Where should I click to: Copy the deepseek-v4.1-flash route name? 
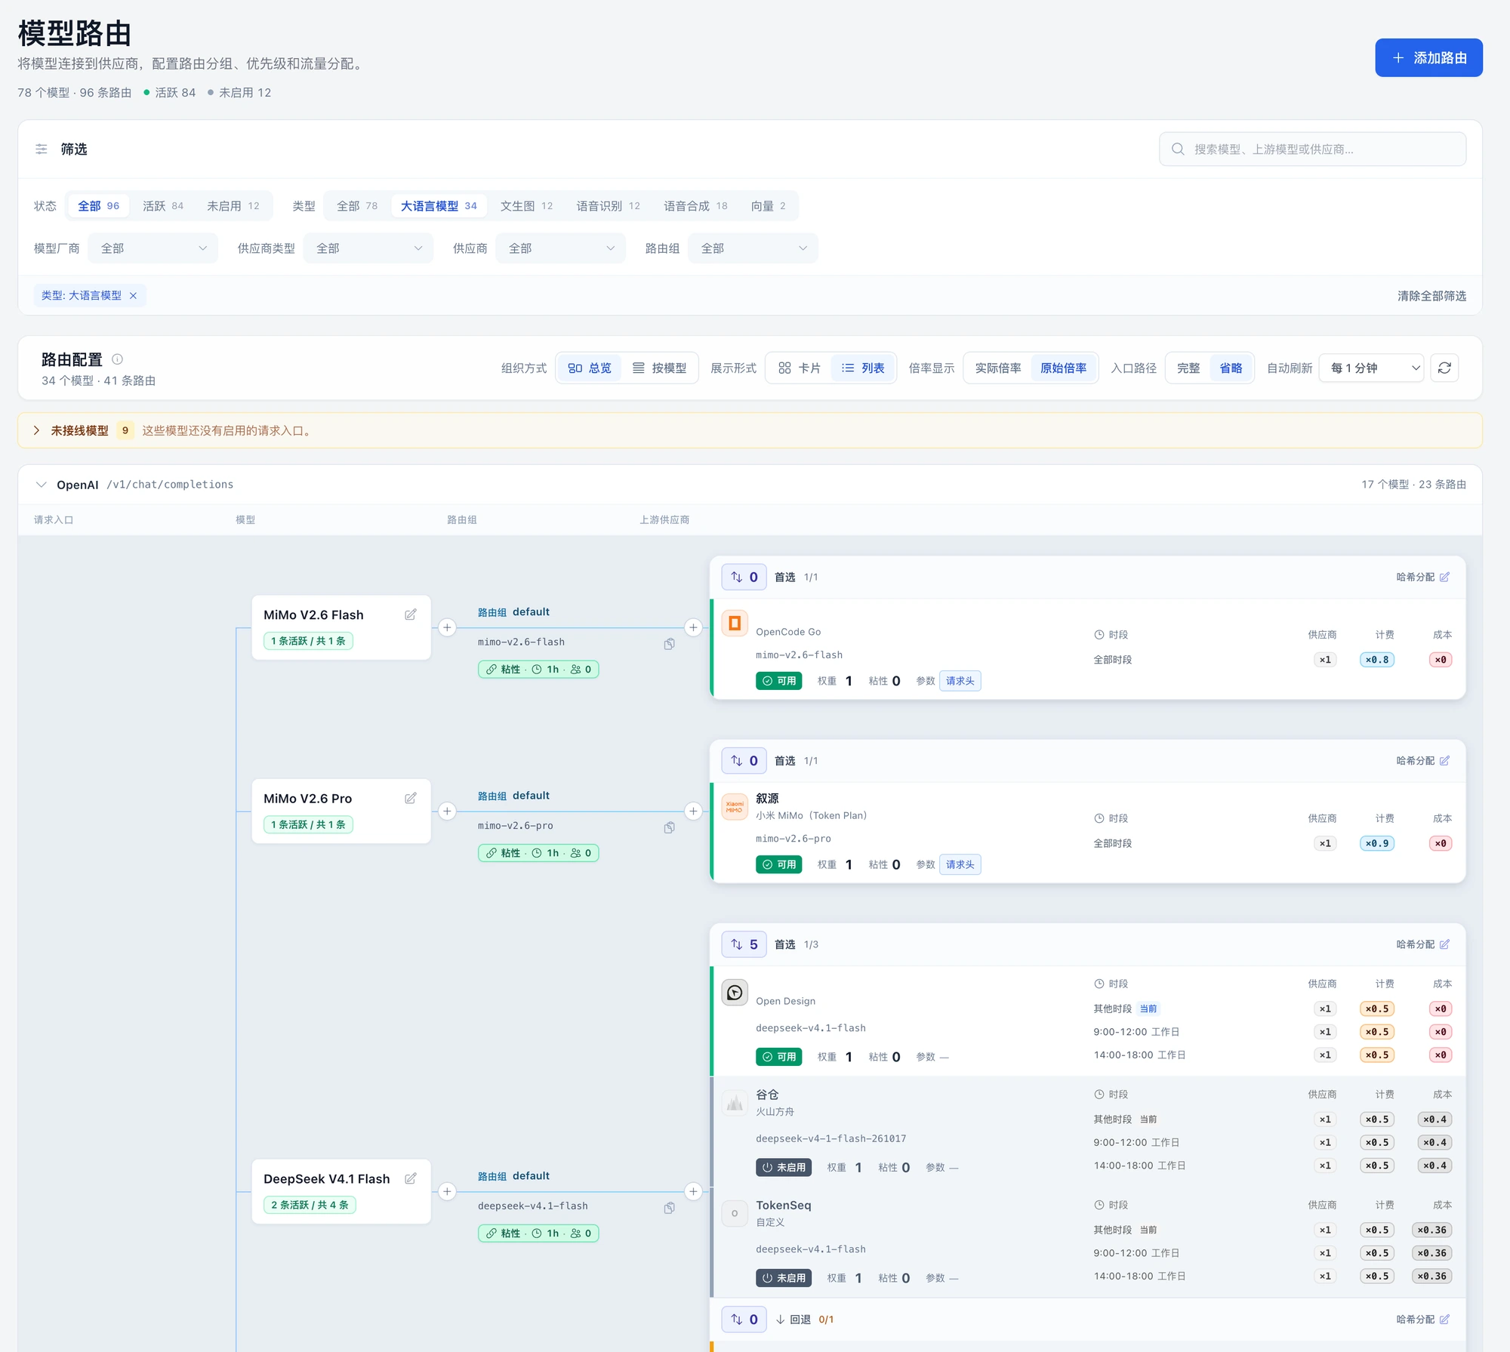coord(669,1208)
